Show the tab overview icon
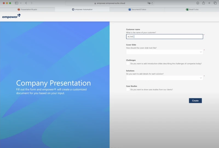The image size is (219, 148). tap(215, 3)
